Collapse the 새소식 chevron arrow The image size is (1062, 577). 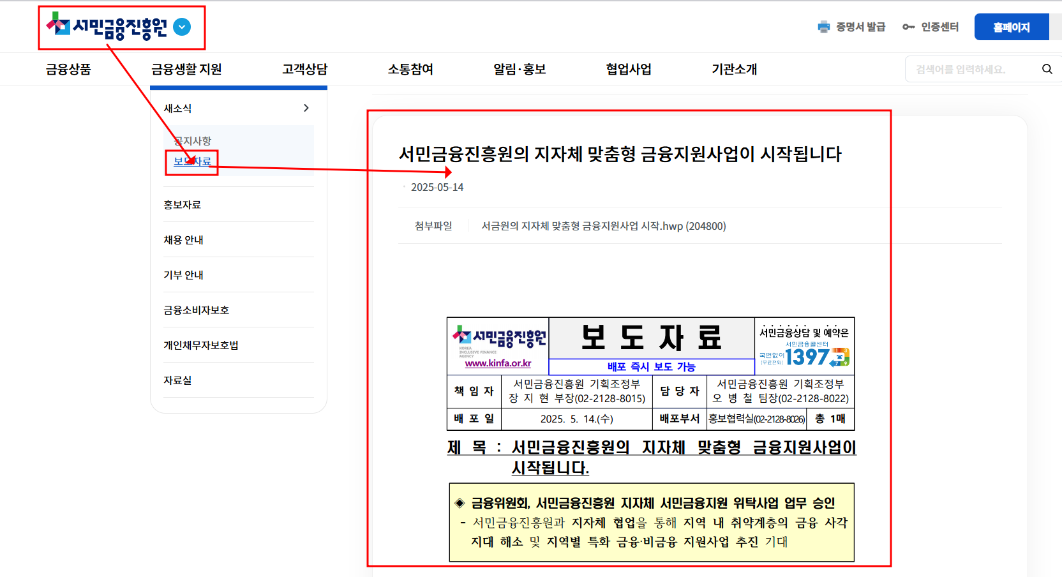coord(306,108)
